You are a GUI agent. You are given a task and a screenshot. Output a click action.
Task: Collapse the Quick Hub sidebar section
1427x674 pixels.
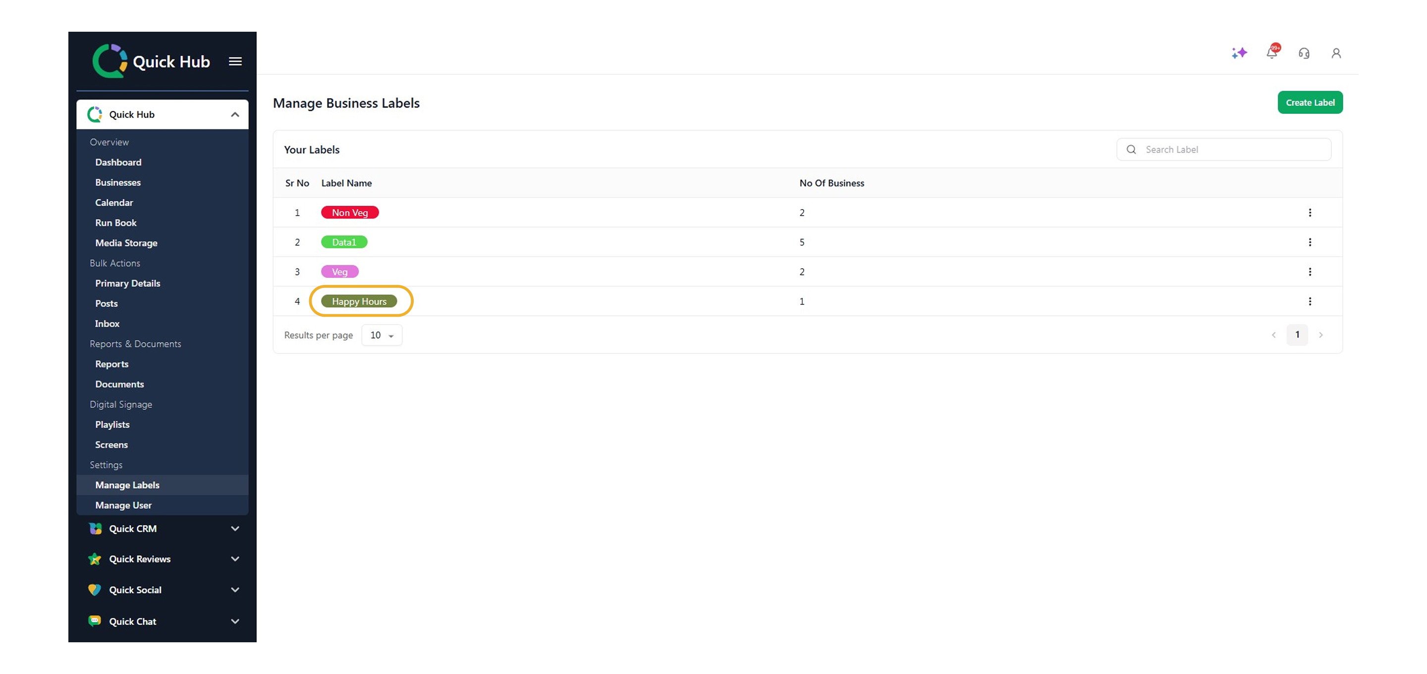[235, 115]
